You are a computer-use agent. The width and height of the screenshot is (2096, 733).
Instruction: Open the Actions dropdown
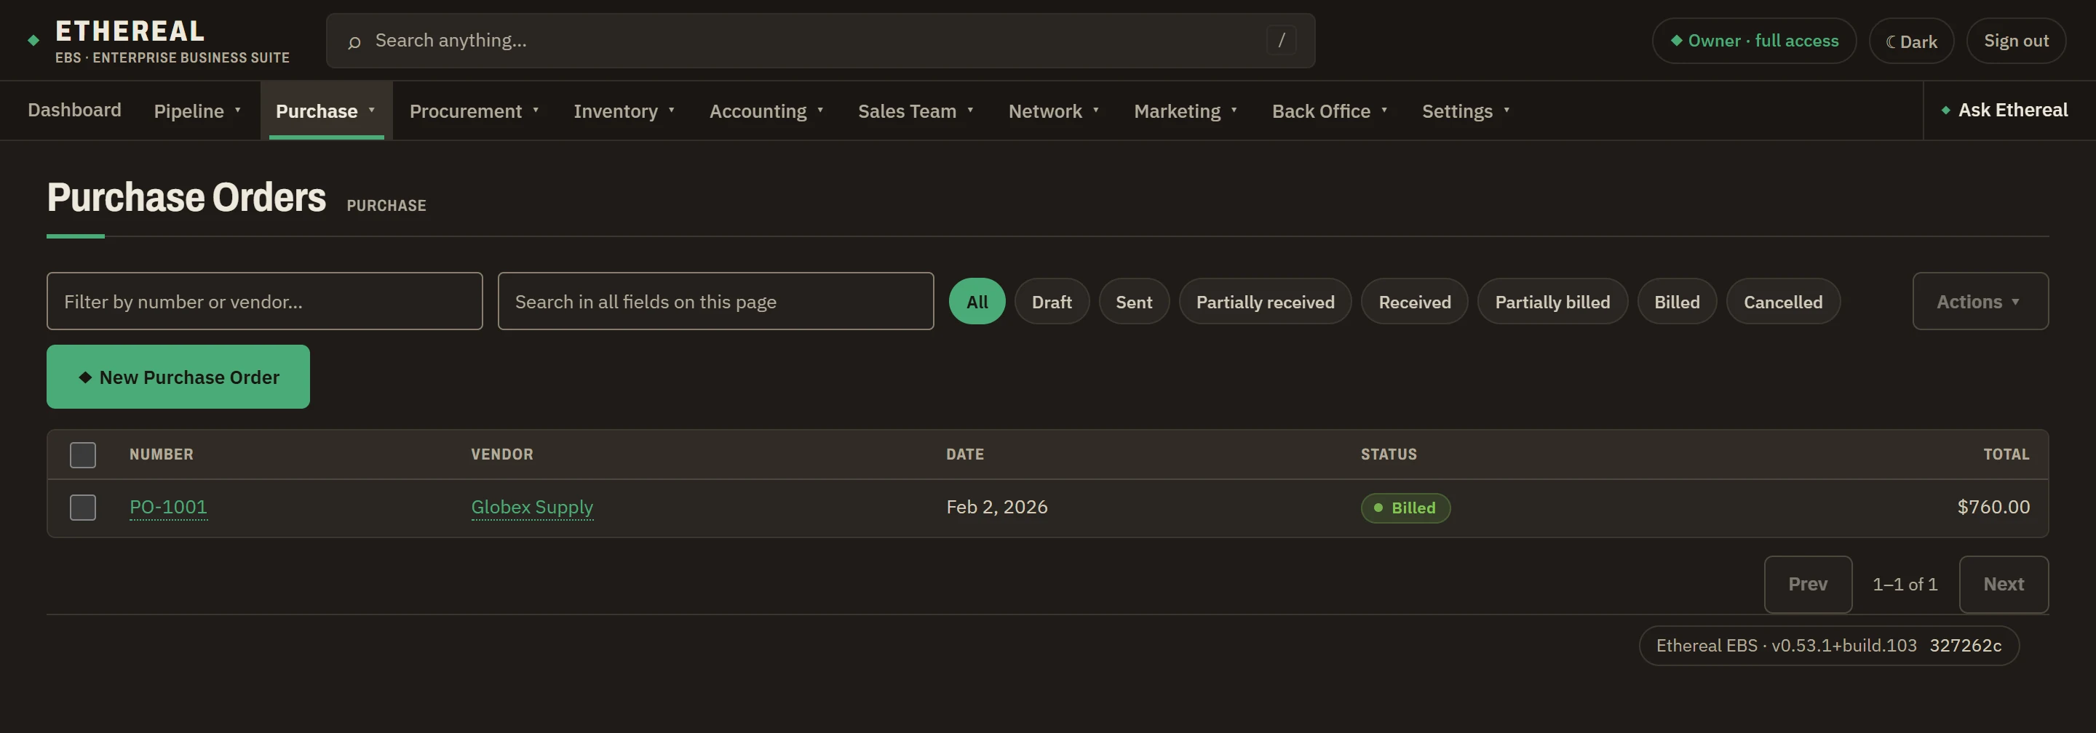tap(1980, 300)
